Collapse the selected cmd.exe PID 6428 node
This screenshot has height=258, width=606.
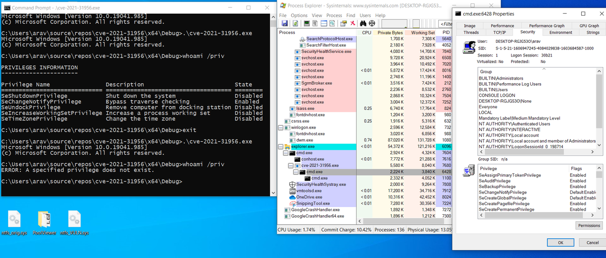click(295, 172)
